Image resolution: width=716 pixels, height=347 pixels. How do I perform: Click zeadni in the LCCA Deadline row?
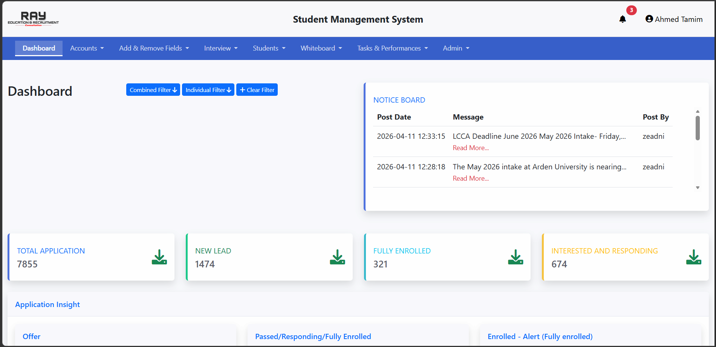(653, 136)
